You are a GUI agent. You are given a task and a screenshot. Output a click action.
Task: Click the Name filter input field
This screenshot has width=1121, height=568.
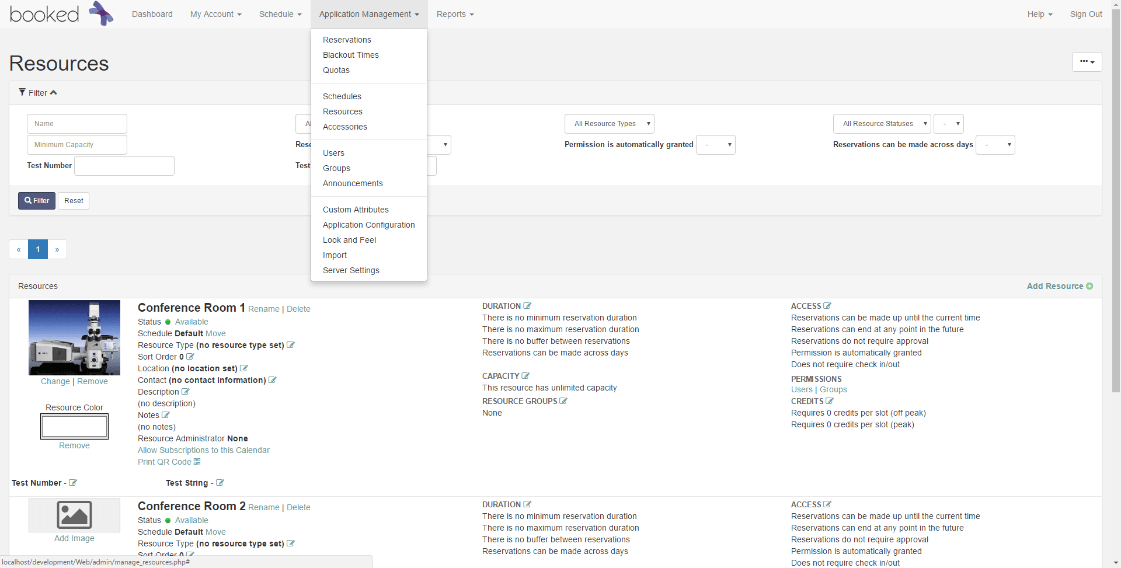[x=76, y=123]
